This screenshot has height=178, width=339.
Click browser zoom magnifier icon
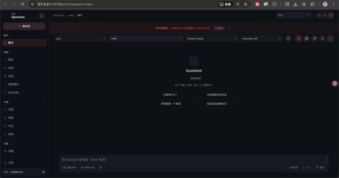(x=238, y=4)
